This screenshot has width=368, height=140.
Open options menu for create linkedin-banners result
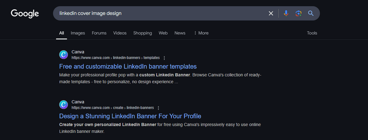tap(158, 108)
